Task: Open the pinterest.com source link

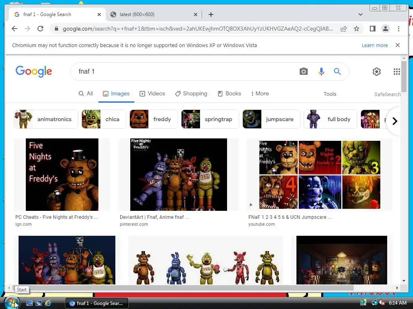Action: click(134, 224)
